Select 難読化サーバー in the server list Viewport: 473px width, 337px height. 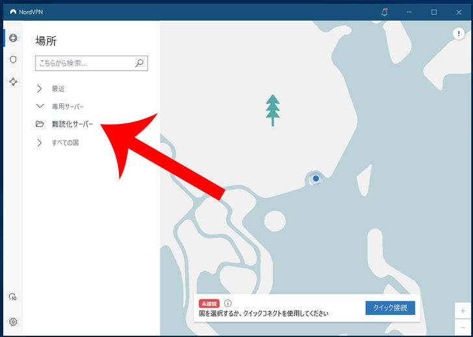coord(72,124)
